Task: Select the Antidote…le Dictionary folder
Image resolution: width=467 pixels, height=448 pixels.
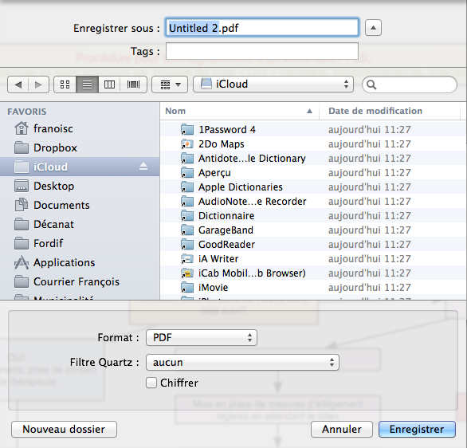Action: pos(313,158)
